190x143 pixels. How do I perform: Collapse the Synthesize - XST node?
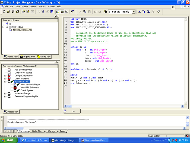(5, 82)
